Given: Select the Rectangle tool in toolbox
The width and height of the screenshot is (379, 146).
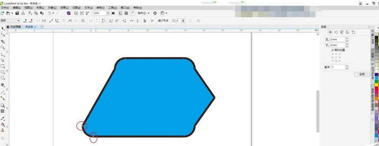Looking at the screenshot, I should pyautogui.click(x=3, y=66).
